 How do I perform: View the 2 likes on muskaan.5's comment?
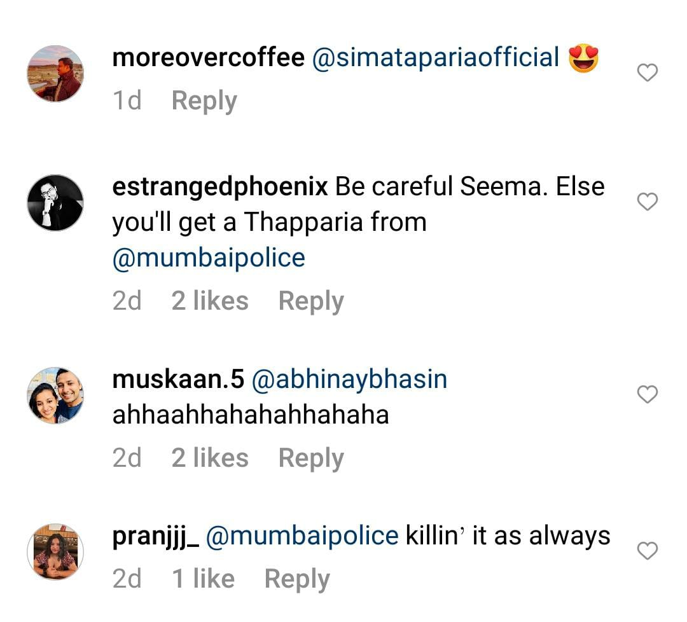click(210, 458)
